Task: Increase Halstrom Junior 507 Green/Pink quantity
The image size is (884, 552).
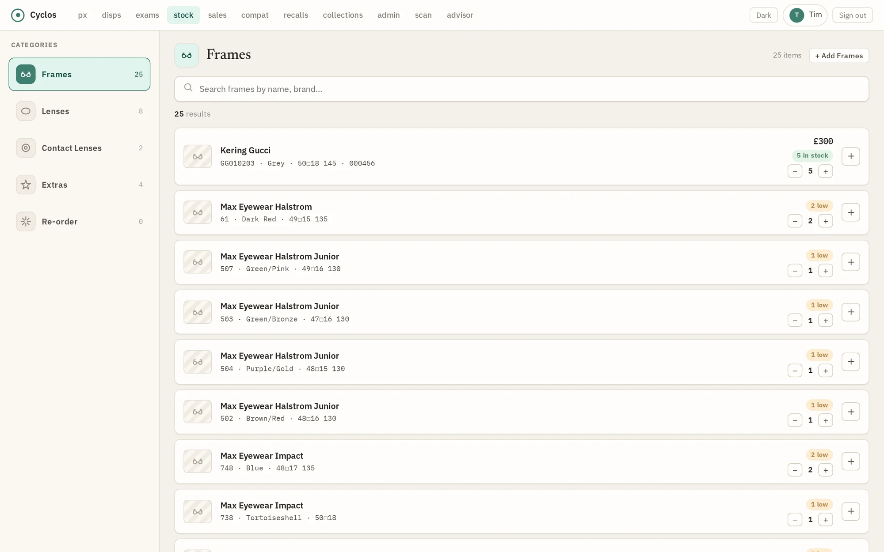Action: click(x=826, y=271)
